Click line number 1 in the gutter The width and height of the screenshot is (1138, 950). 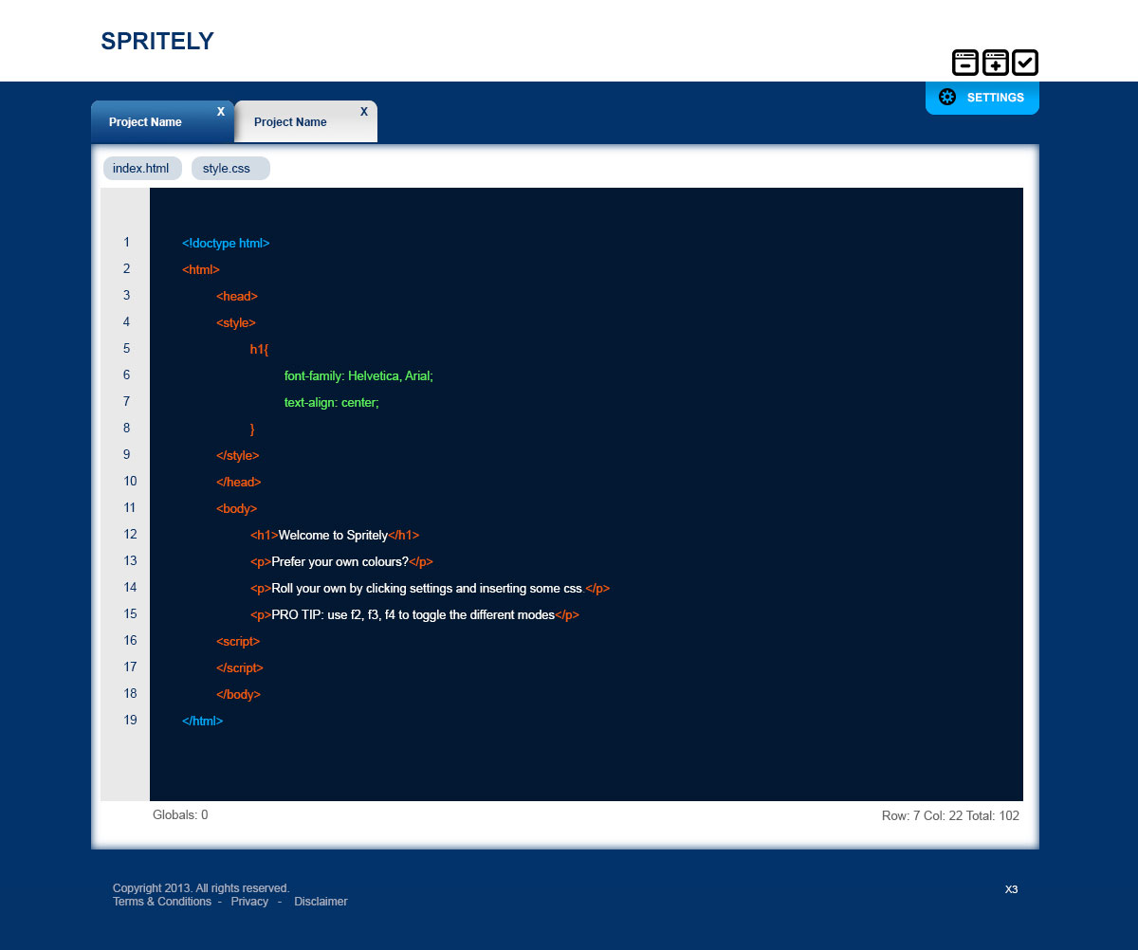[x=126, y=243]
